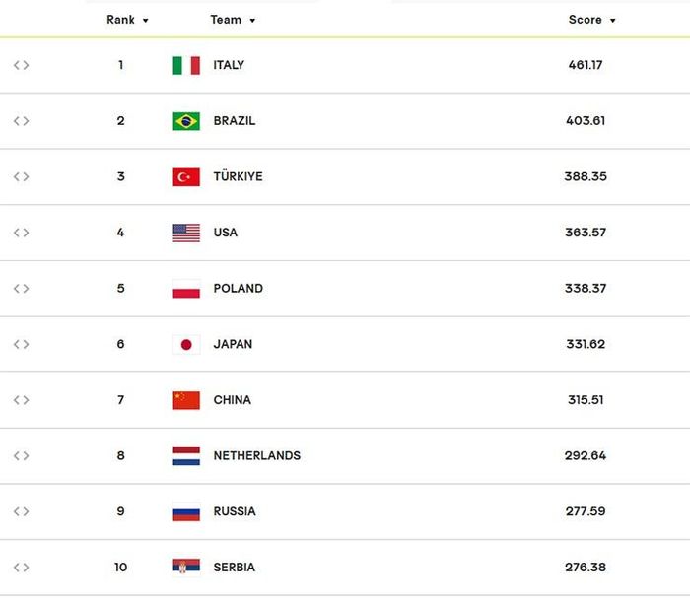Open the BRAZIL team link

(x=235, y=121)
